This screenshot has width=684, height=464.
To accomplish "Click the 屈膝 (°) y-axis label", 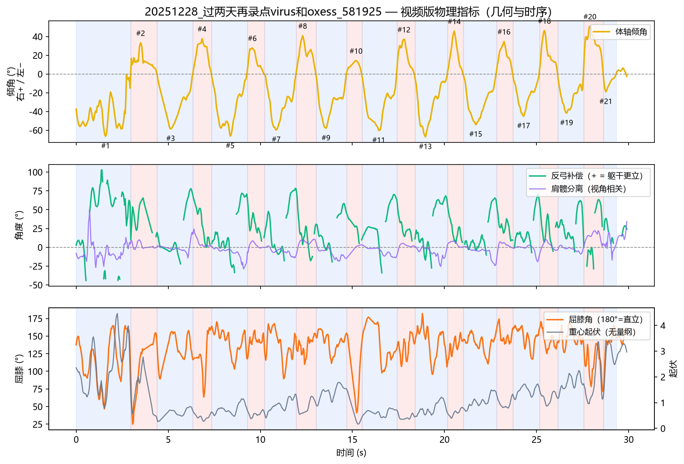I will point(19,369).
